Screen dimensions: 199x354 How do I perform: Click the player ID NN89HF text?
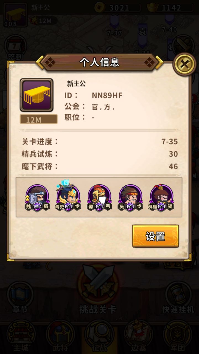107,95
